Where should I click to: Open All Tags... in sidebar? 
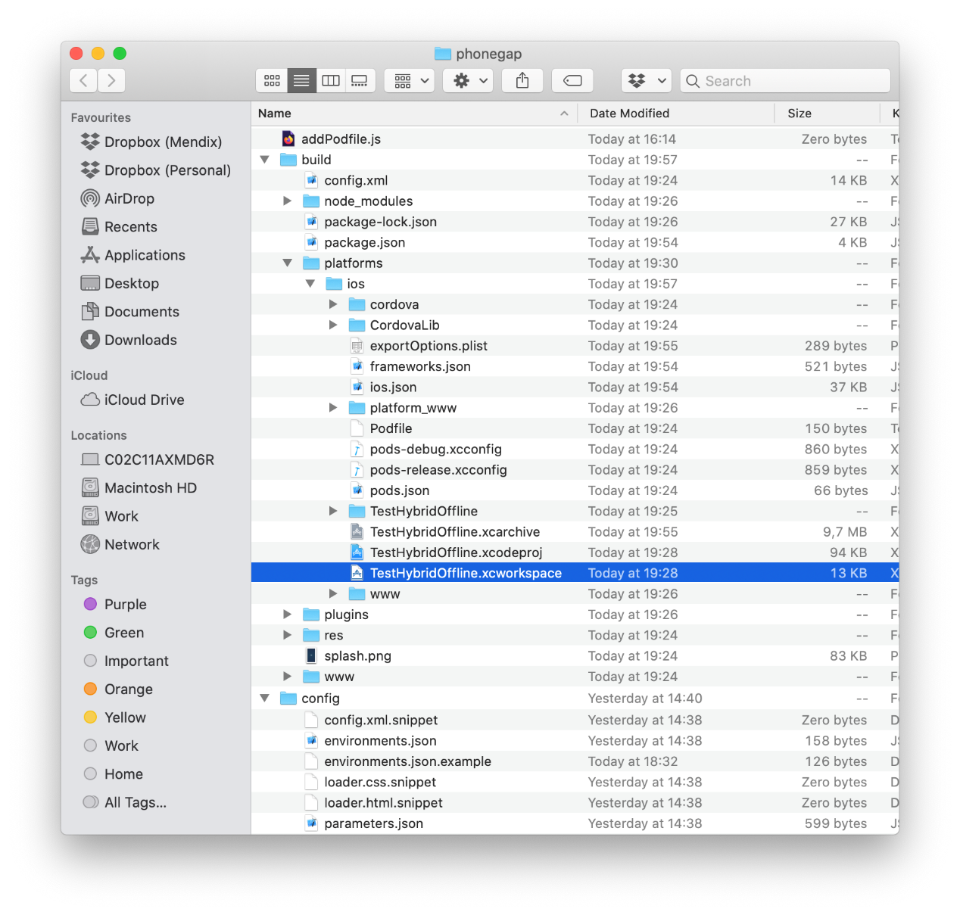[x=125, y=802]
